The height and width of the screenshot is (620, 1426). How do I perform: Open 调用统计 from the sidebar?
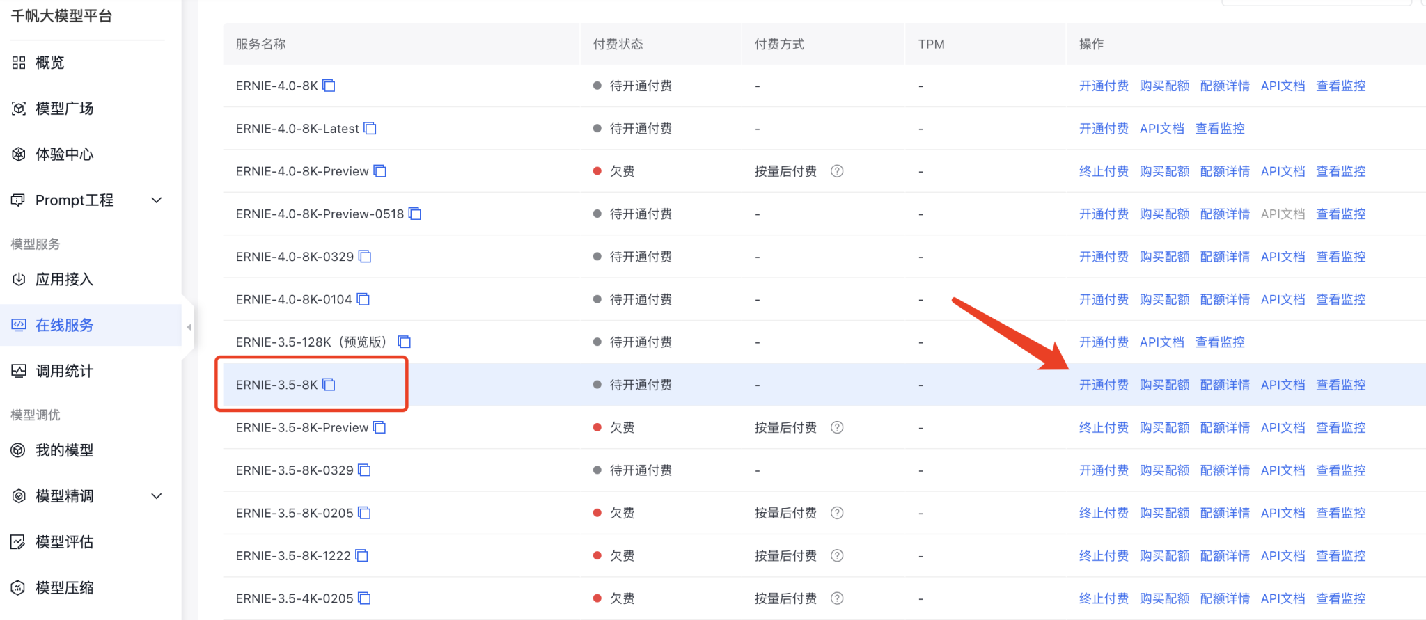coord(64,371)
